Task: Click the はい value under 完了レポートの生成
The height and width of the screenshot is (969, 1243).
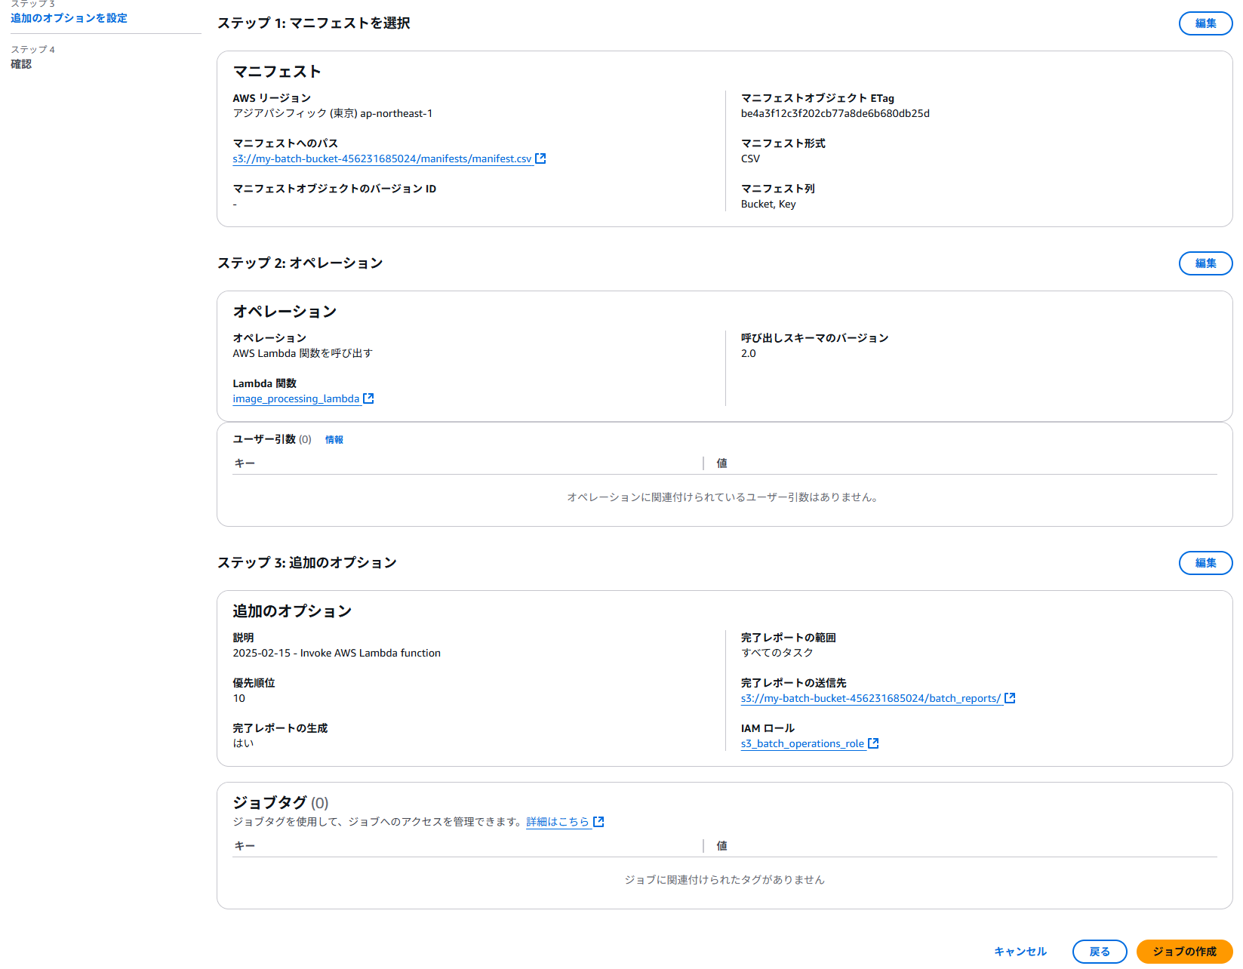Action: coord(243,743)
